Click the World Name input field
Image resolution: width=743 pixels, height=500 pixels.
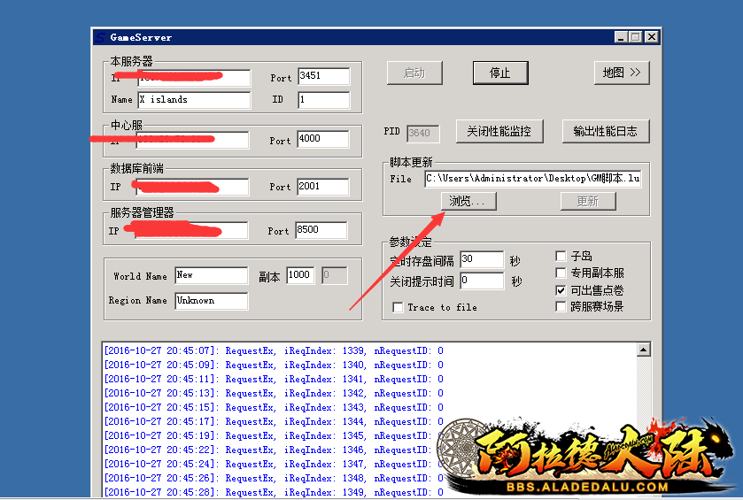point(211,275)
